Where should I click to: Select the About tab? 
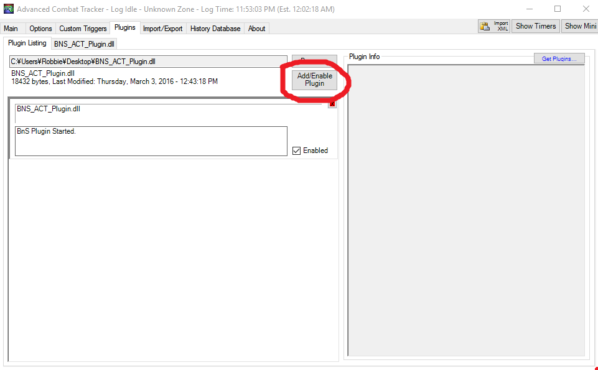[x=256, y=28]
